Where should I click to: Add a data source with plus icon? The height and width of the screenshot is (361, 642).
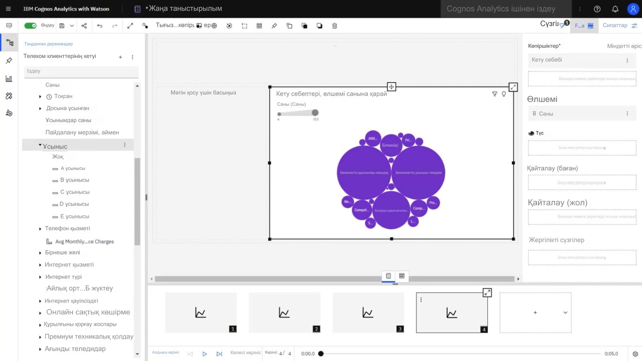pyautogui.click(x=120, y=57)
